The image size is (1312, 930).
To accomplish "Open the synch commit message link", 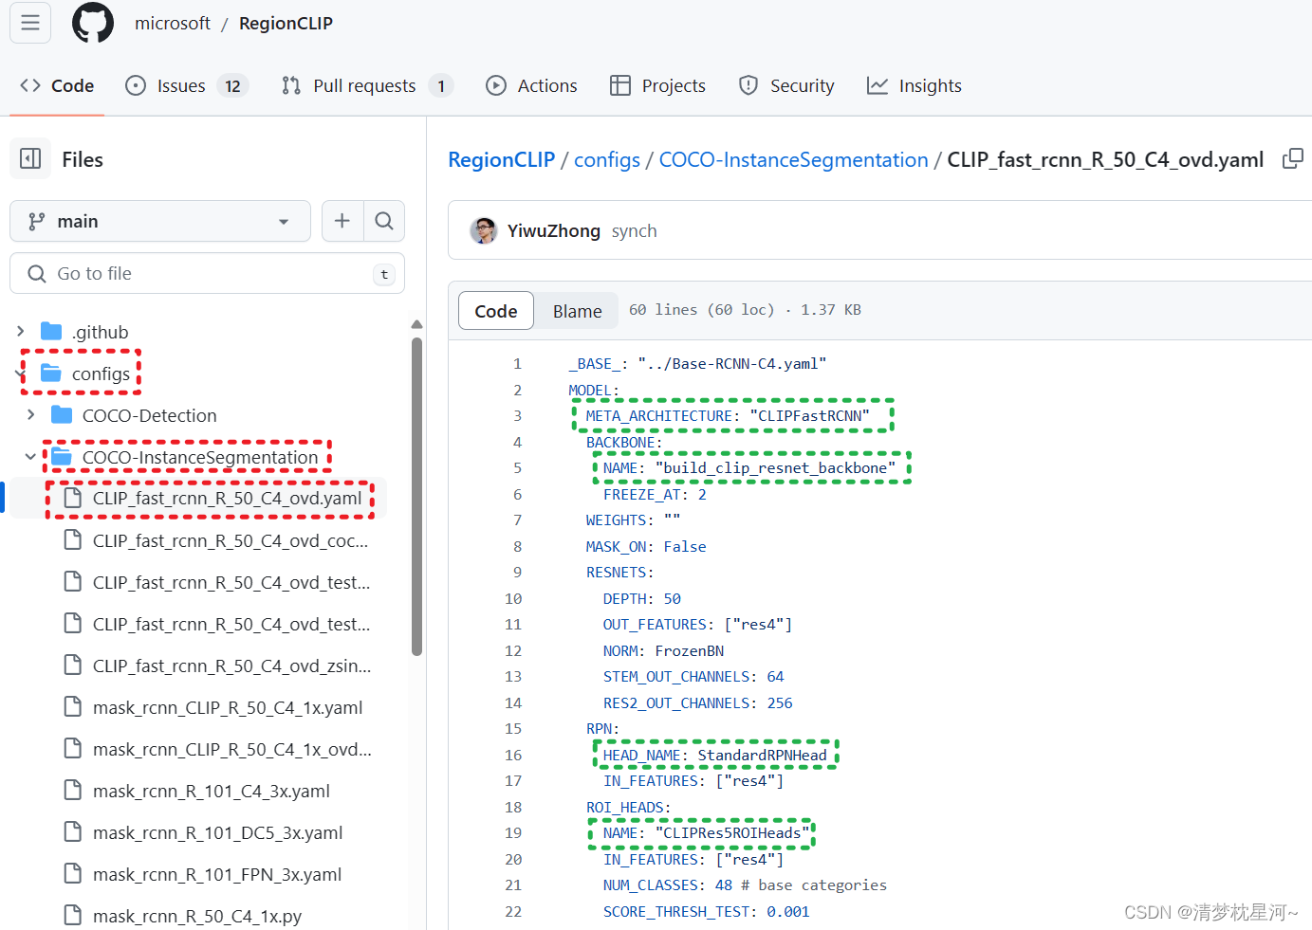I will 635,230.
